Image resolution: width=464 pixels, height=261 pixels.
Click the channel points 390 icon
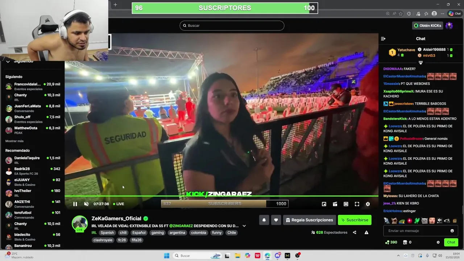pyautogui.click(x=391, y=242)
